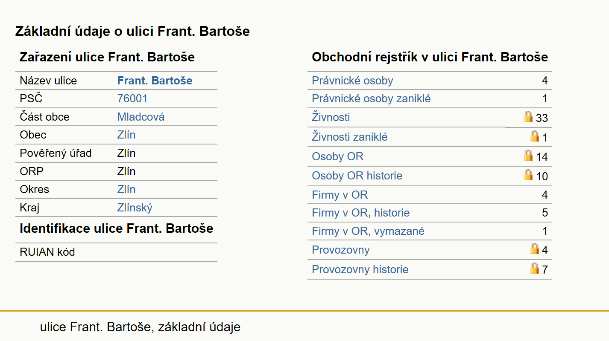
Task: Open Firmy v OR link
Action: coord(340,195)
